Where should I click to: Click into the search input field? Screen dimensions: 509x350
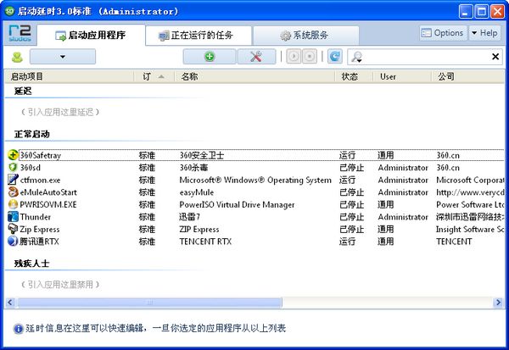[x=426, y=57]
